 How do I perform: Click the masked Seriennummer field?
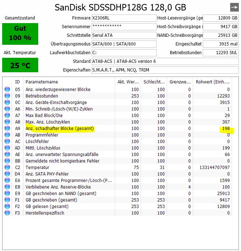[124, 27]
